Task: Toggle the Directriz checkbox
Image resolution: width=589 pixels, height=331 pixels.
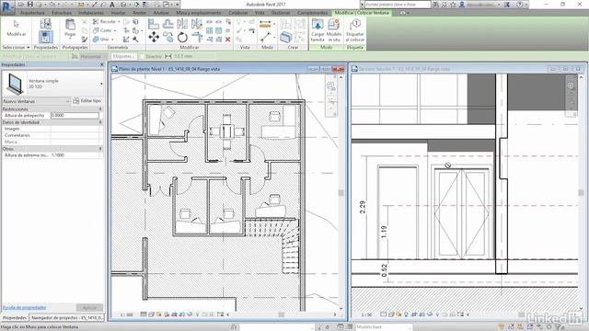Action: click(x=142, y=56)
